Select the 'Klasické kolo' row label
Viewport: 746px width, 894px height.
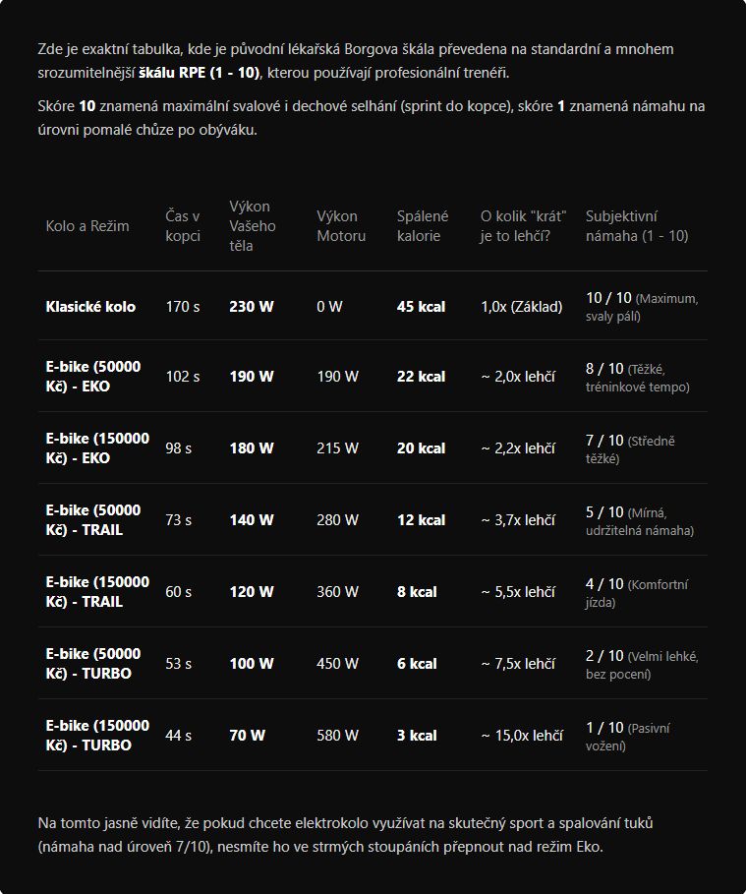[x=90, y=307]
